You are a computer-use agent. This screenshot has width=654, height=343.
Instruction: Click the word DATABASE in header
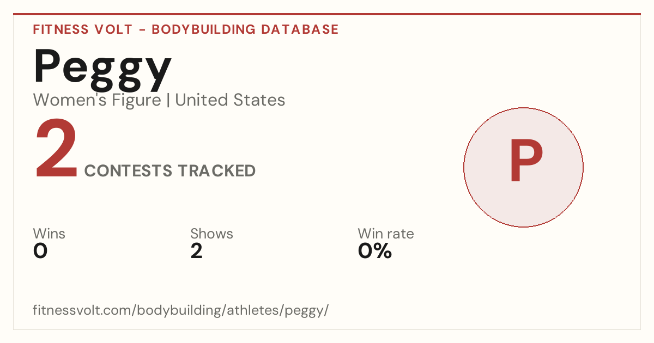[x=300, y=29]
